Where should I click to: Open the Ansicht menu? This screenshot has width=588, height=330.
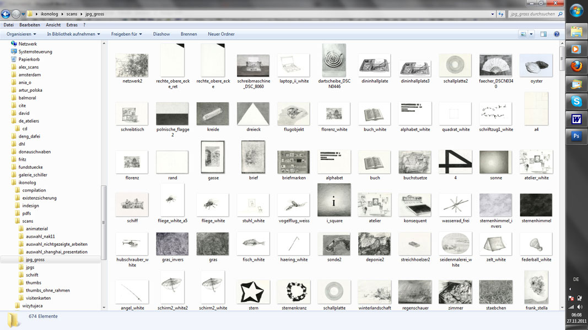(x=53, y=25)
